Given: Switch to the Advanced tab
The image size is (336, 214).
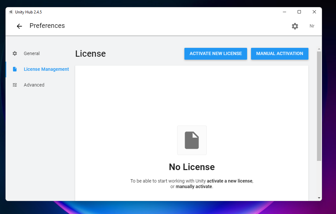Looking at the screenshot, I should pyautogui.click(x=34, y=85).
